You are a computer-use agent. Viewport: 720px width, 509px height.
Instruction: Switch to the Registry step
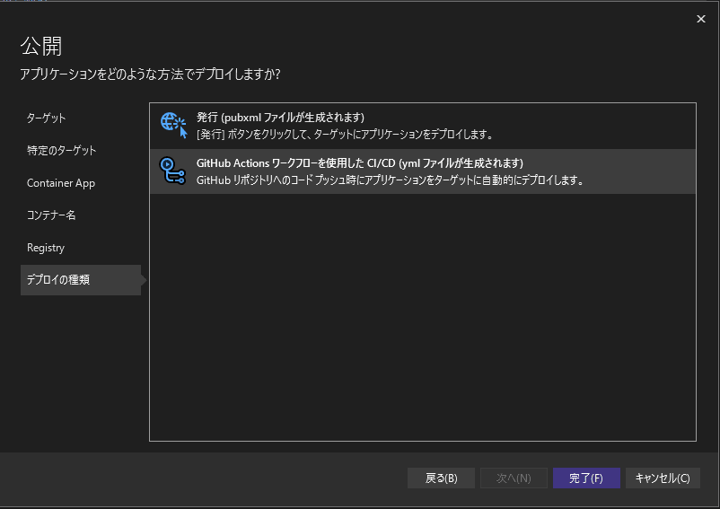[46, 248]
